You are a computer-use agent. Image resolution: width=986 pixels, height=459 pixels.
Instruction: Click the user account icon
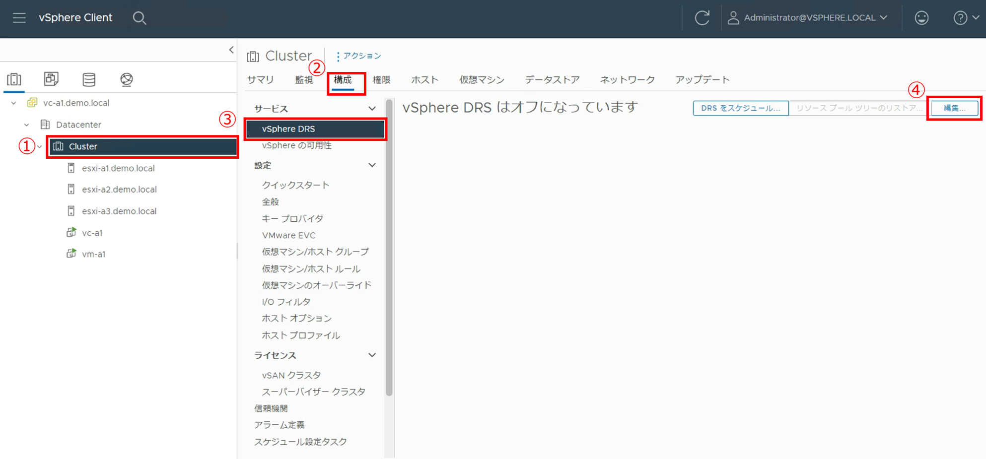[x=733, y=18]
